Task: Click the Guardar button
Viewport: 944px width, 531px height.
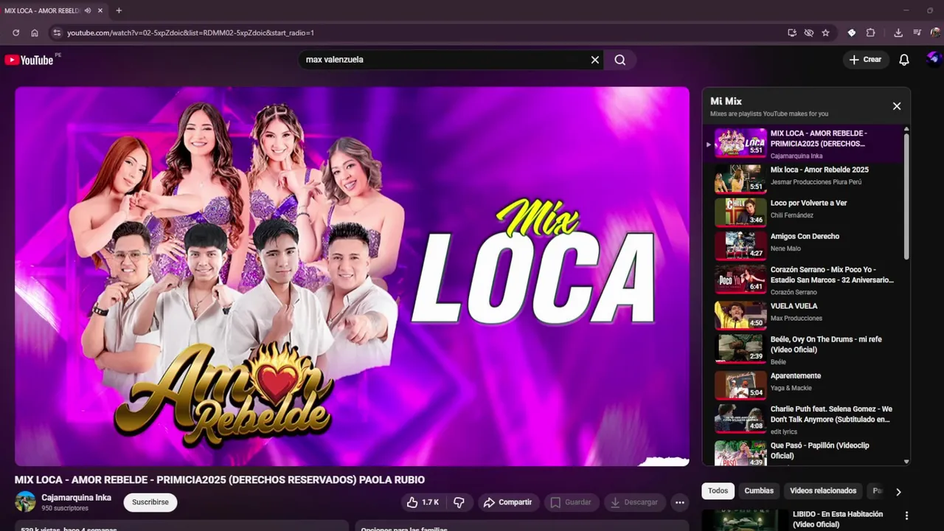Action: point(571,502)
